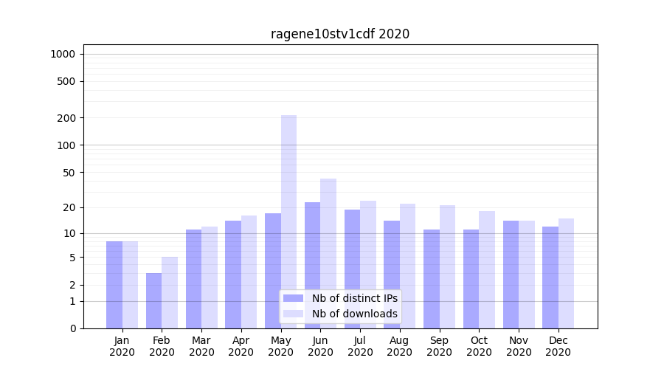Click the Jun 2020 distinct IPs bar
The height and width of the screenshot is (369, 664).
pos(312,265)
